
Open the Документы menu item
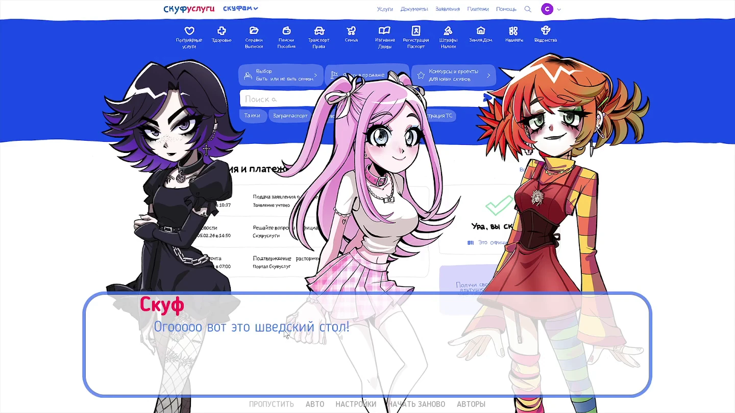pos(414,9)
